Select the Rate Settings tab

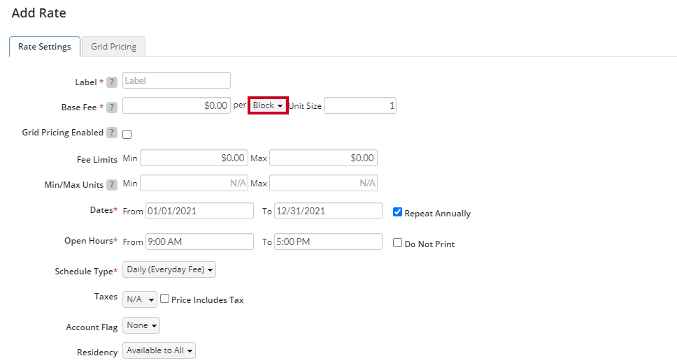click(x=45, y=47)
